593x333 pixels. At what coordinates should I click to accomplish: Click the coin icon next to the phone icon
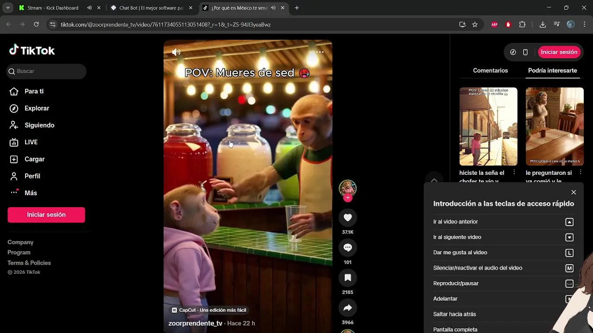(x=513, y=52)
